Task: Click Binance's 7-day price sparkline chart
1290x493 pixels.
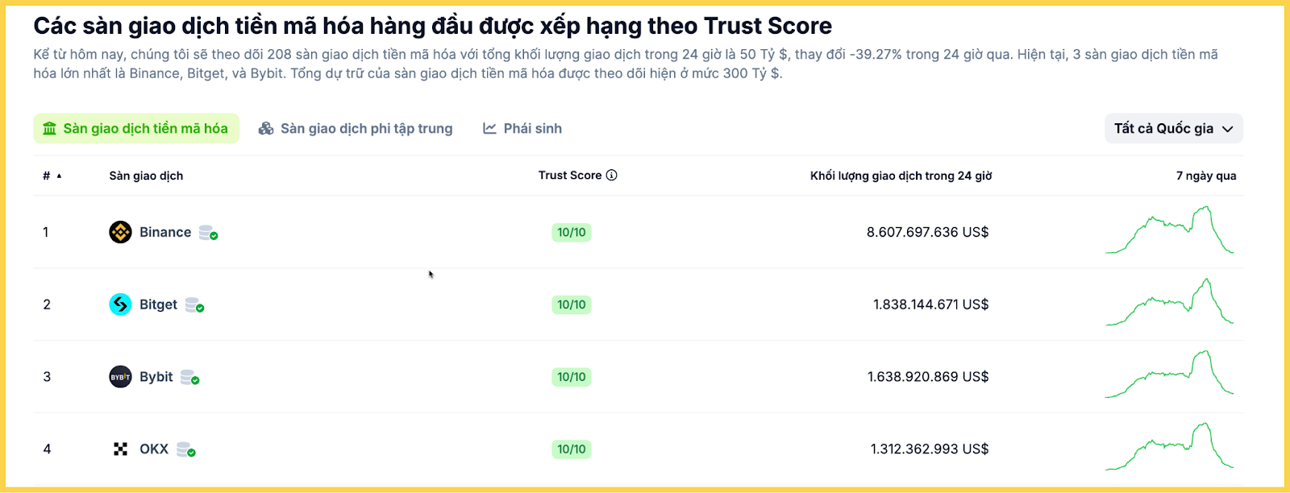Action: click(x=1171, y=232)
